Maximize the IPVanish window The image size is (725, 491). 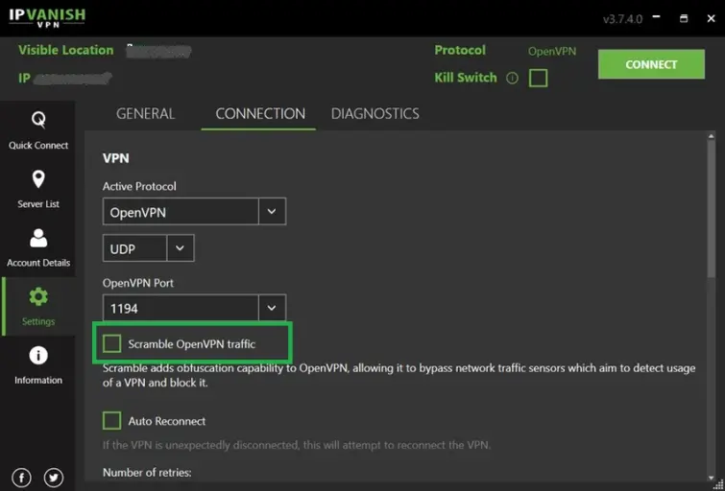[684, 18]
